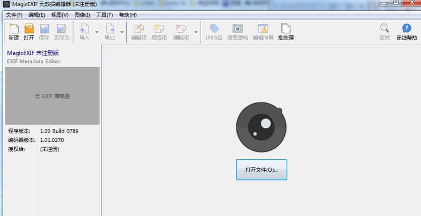Click the Save (保存) toolbar icon
421x216 pixels.
(x=44, y=28)
